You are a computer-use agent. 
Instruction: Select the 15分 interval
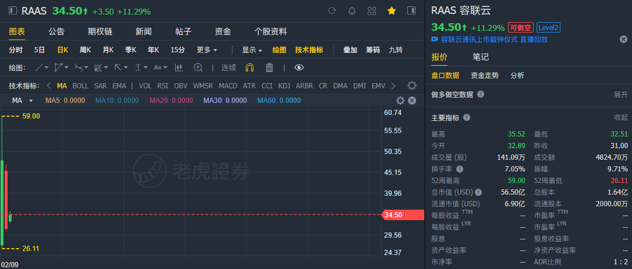coord(177,50)
